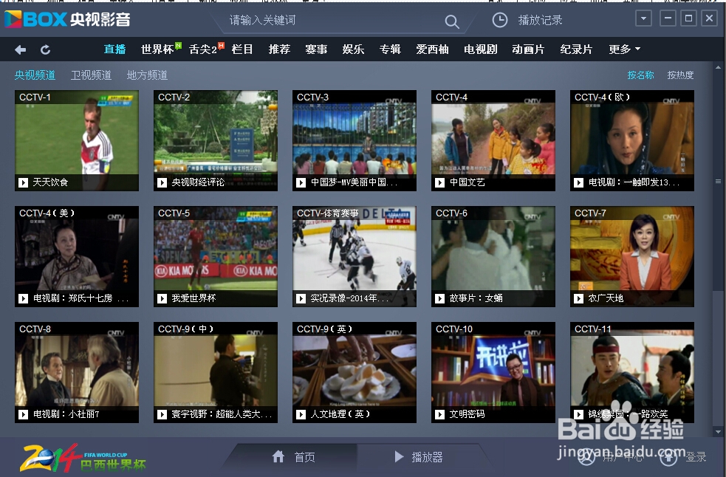Sort channels 按热度
Viewport: 726px width, 477px height.
click(x=680, y=75)
